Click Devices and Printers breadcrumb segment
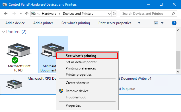The height and width of the screenshot is (112, 181). click(x=78, y=14)
